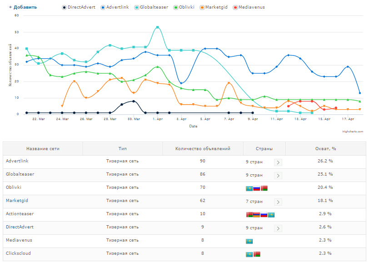Sort by 'Охват, %' column header
Viewport: 369px width, 263px height.
click(326, 149)
